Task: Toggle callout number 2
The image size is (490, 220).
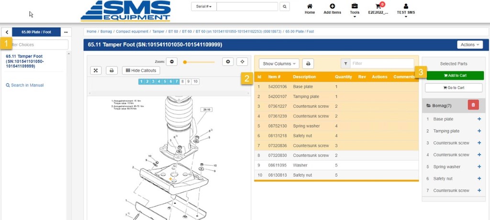Action: tap(147, 82)
